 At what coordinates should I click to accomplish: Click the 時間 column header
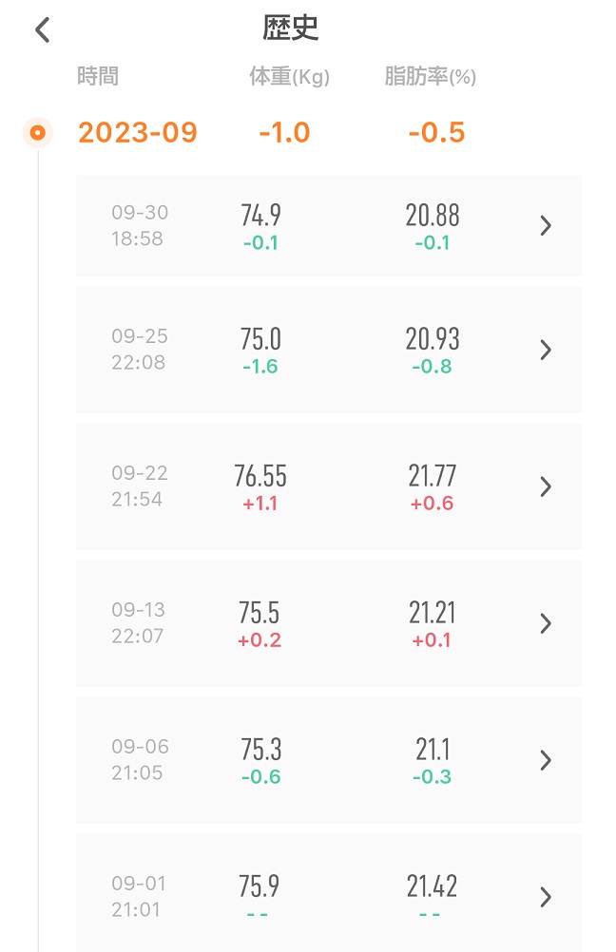click(x=98, y=77)
